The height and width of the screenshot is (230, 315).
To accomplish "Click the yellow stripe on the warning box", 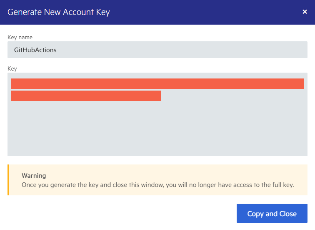I will tap(8, 180).
